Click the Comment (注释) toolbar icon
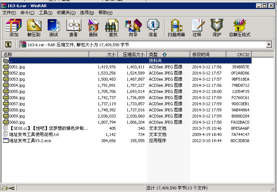The height and width of the screenshot is (192, 277). (x=198, y=25)
